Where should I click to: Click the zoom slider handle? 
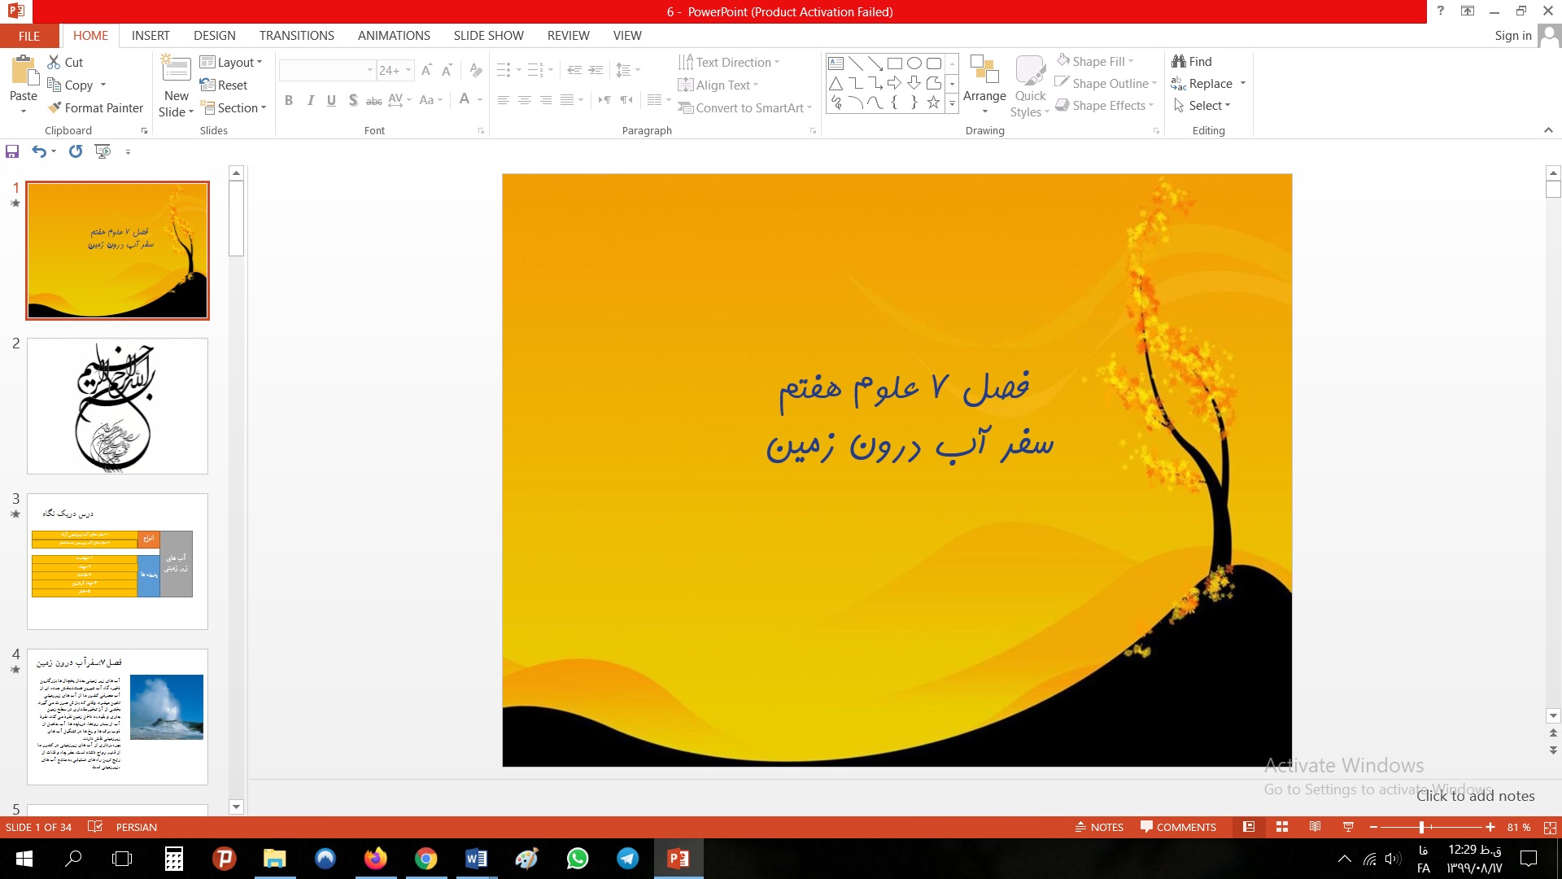click(1421, 827)
